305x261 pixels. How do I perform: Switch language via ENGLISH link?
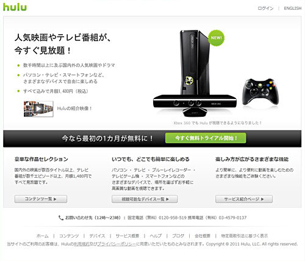[x=293, y=9]
